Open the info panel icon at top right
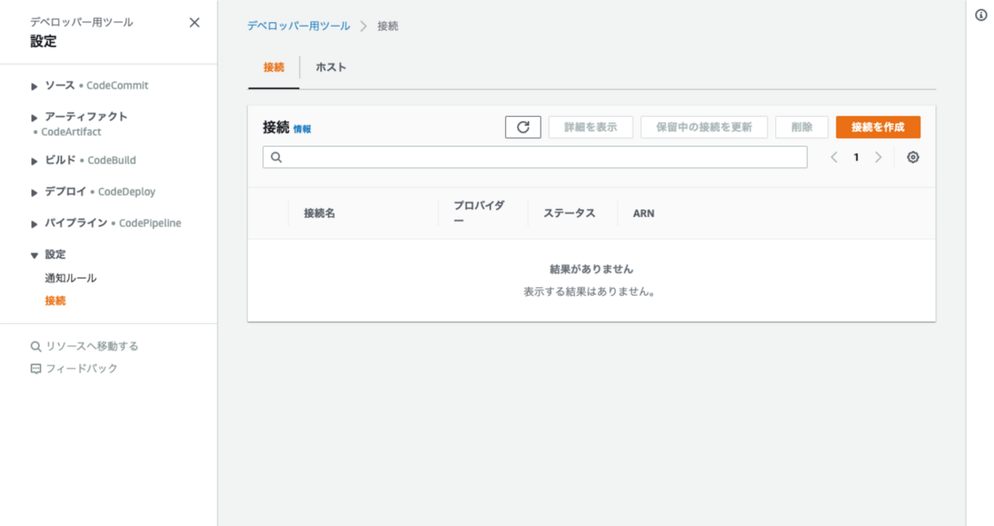Viewport: 994px width, 526px height. click(981, 15)
